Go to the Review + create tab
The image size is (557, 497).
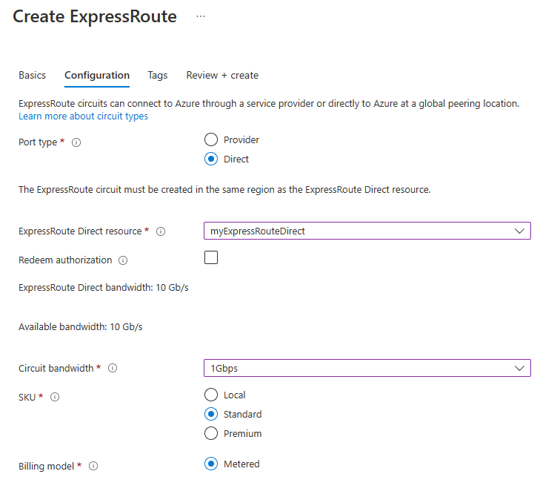pyautogui.click(x=222, y=75)
